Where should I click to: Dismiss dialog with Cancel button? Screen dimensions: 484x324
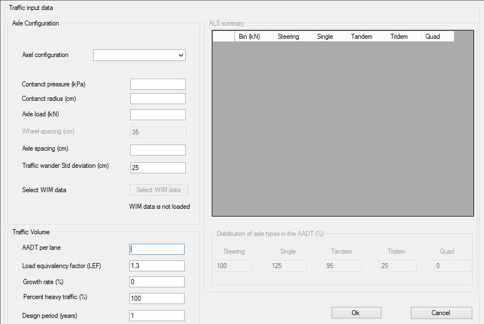(x=441, y=313)
